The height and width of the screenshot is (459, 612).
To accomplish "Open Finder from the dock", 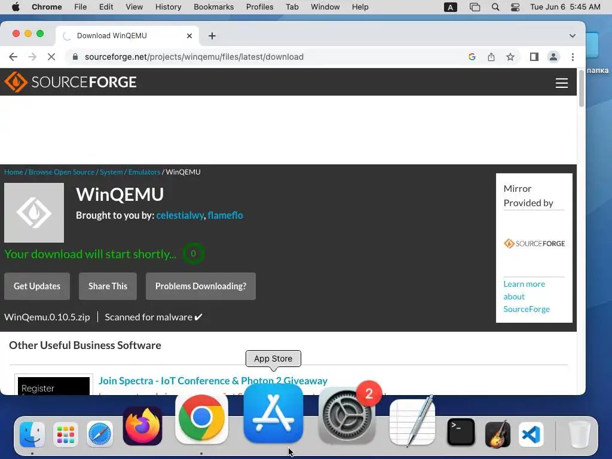I will coord(32,434).
